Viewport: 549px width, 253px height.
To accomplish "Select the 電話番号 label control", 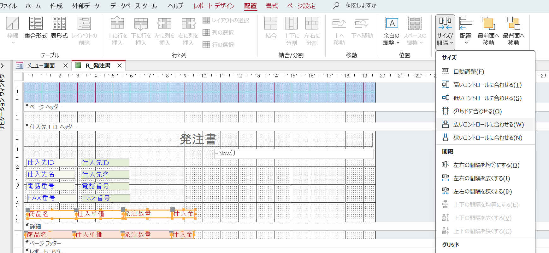I will (51, 186).
